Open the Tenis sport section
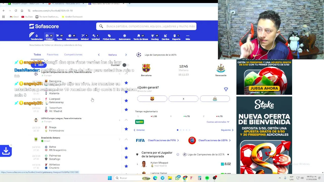Screen dimensions: 324x182 pyautogui.click(x=59, y=37)
